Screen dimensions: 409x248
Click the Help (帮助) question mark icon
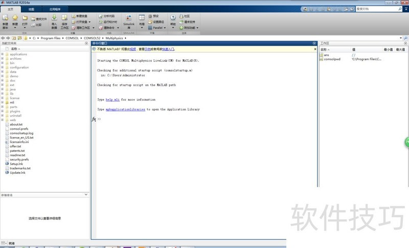click(x=173, y=17)
